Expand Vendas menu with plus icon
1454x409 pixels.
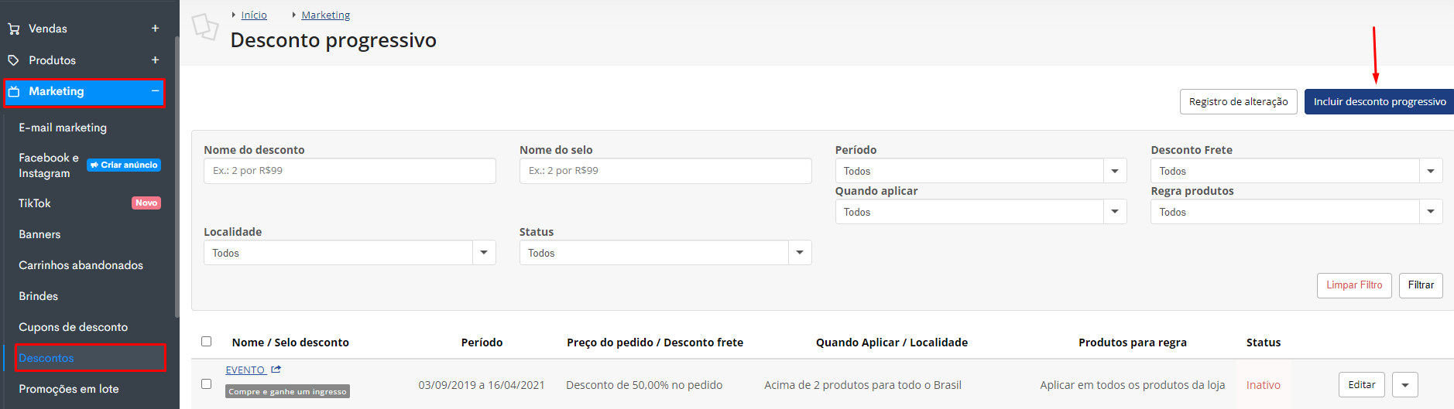pos(155,29)
